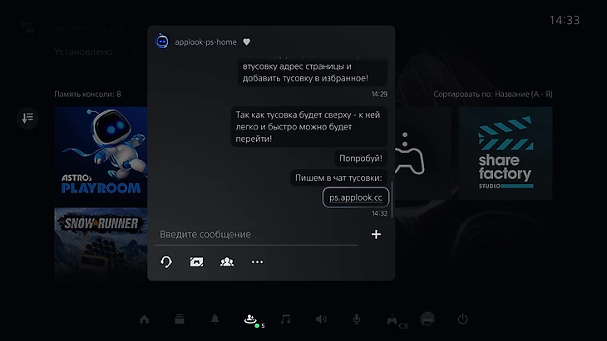
Task: Open Power icon in control center
Action: tap(462, 319)
